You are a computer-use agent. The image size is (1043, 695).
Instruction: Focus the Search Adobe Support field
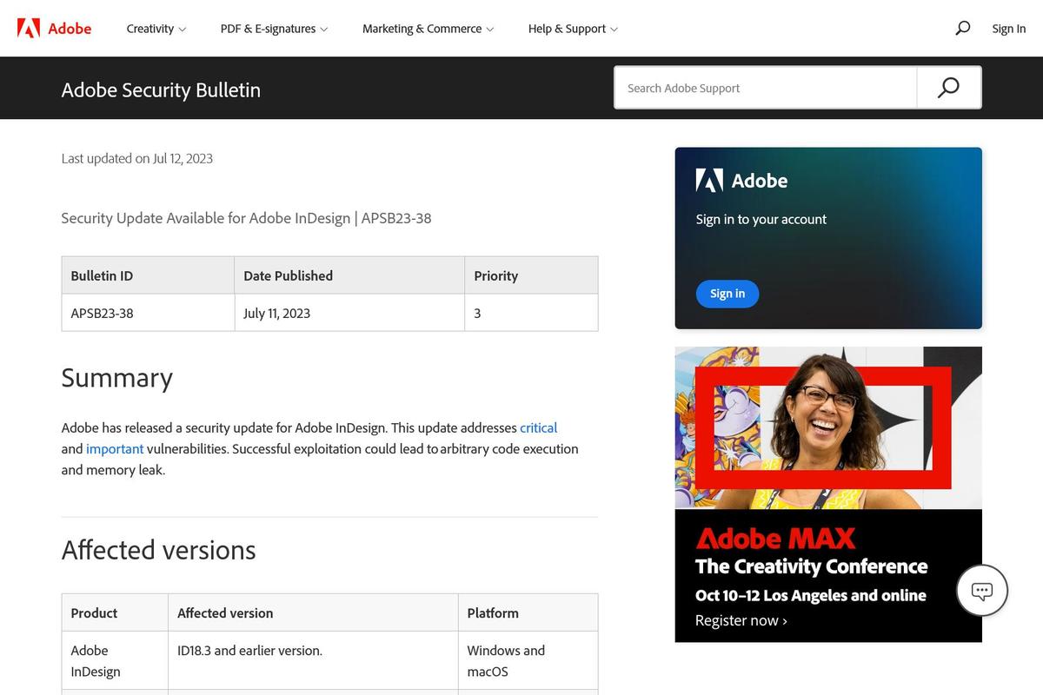[766, 88]
